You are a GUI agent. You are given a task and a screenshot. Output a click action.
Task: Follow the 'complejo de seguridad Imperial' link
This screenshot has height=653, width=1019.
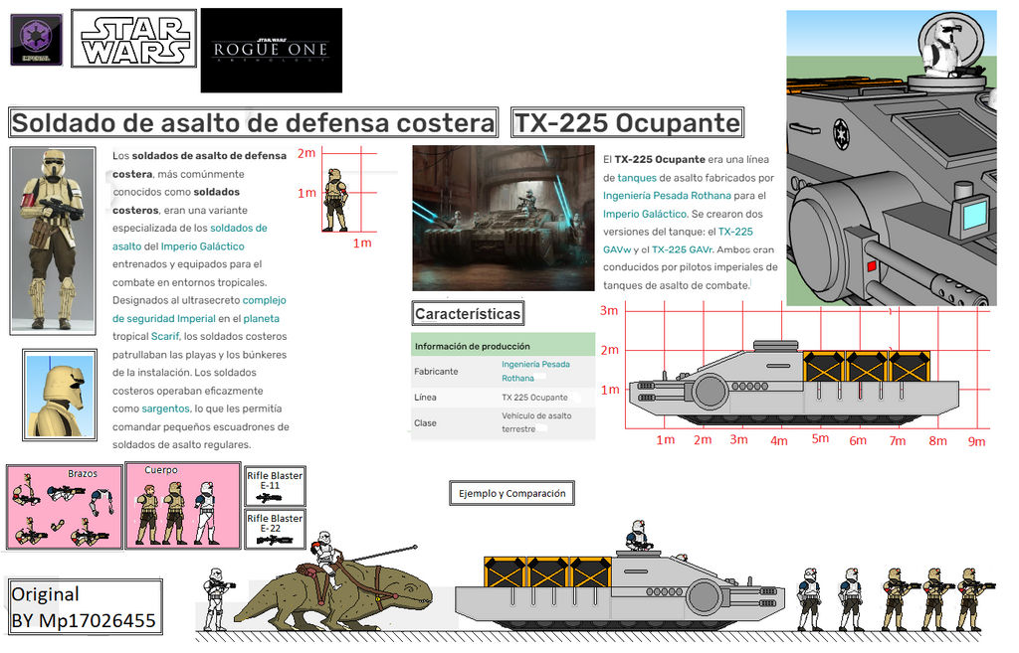coord(199,310)
